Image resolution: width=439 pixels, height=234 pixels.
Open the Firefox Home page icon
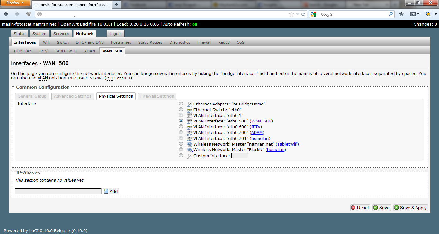pyautogui.click(x=401, y=14)
